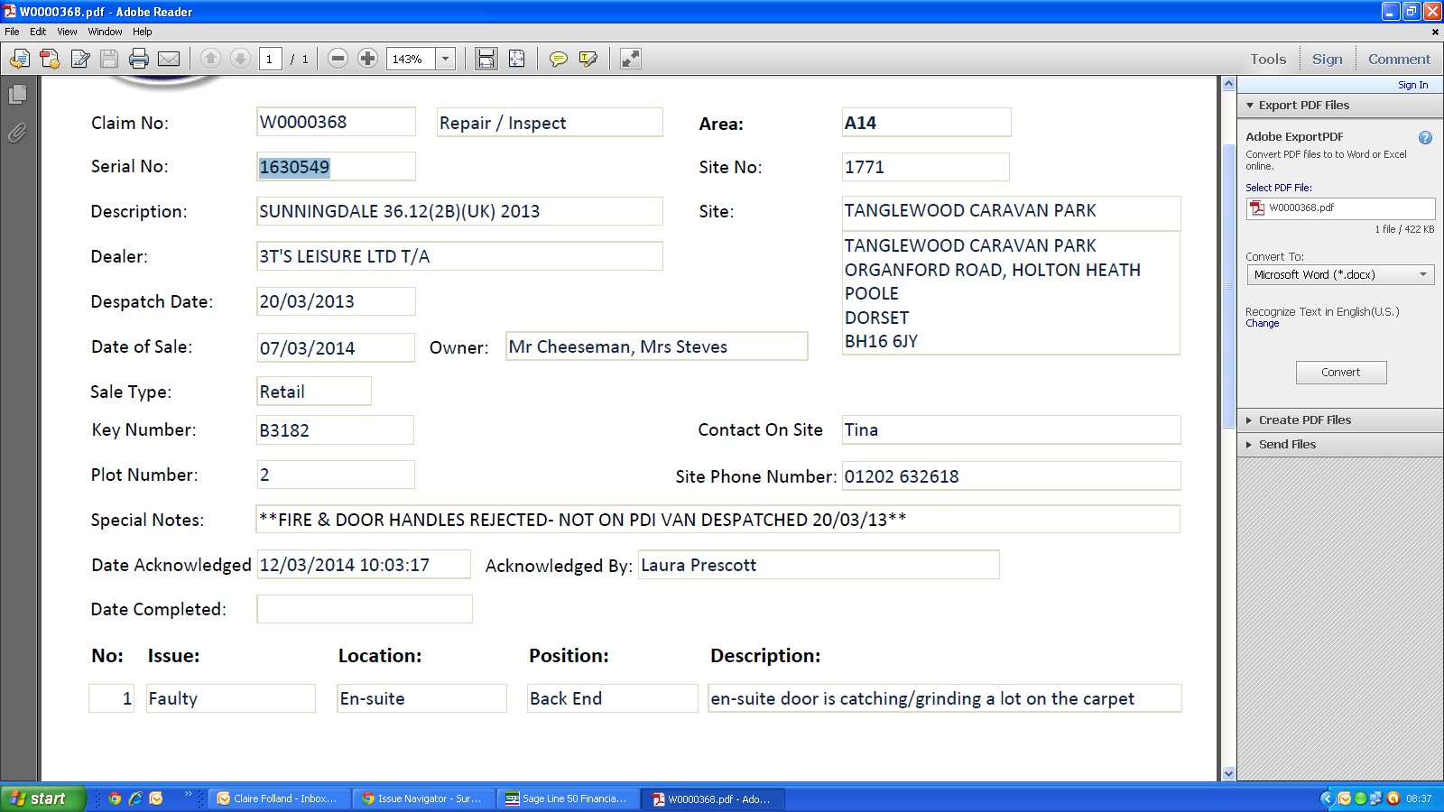Click the Change recognition language link
The image size is (1444, 812).
(1262, 324)
